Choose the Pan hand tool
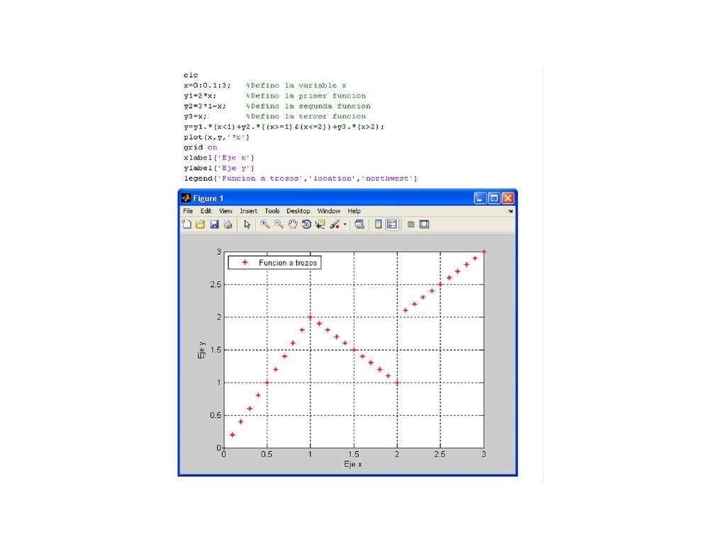The width and height of the screenshot is (726, 544). (x=293, y=225)
